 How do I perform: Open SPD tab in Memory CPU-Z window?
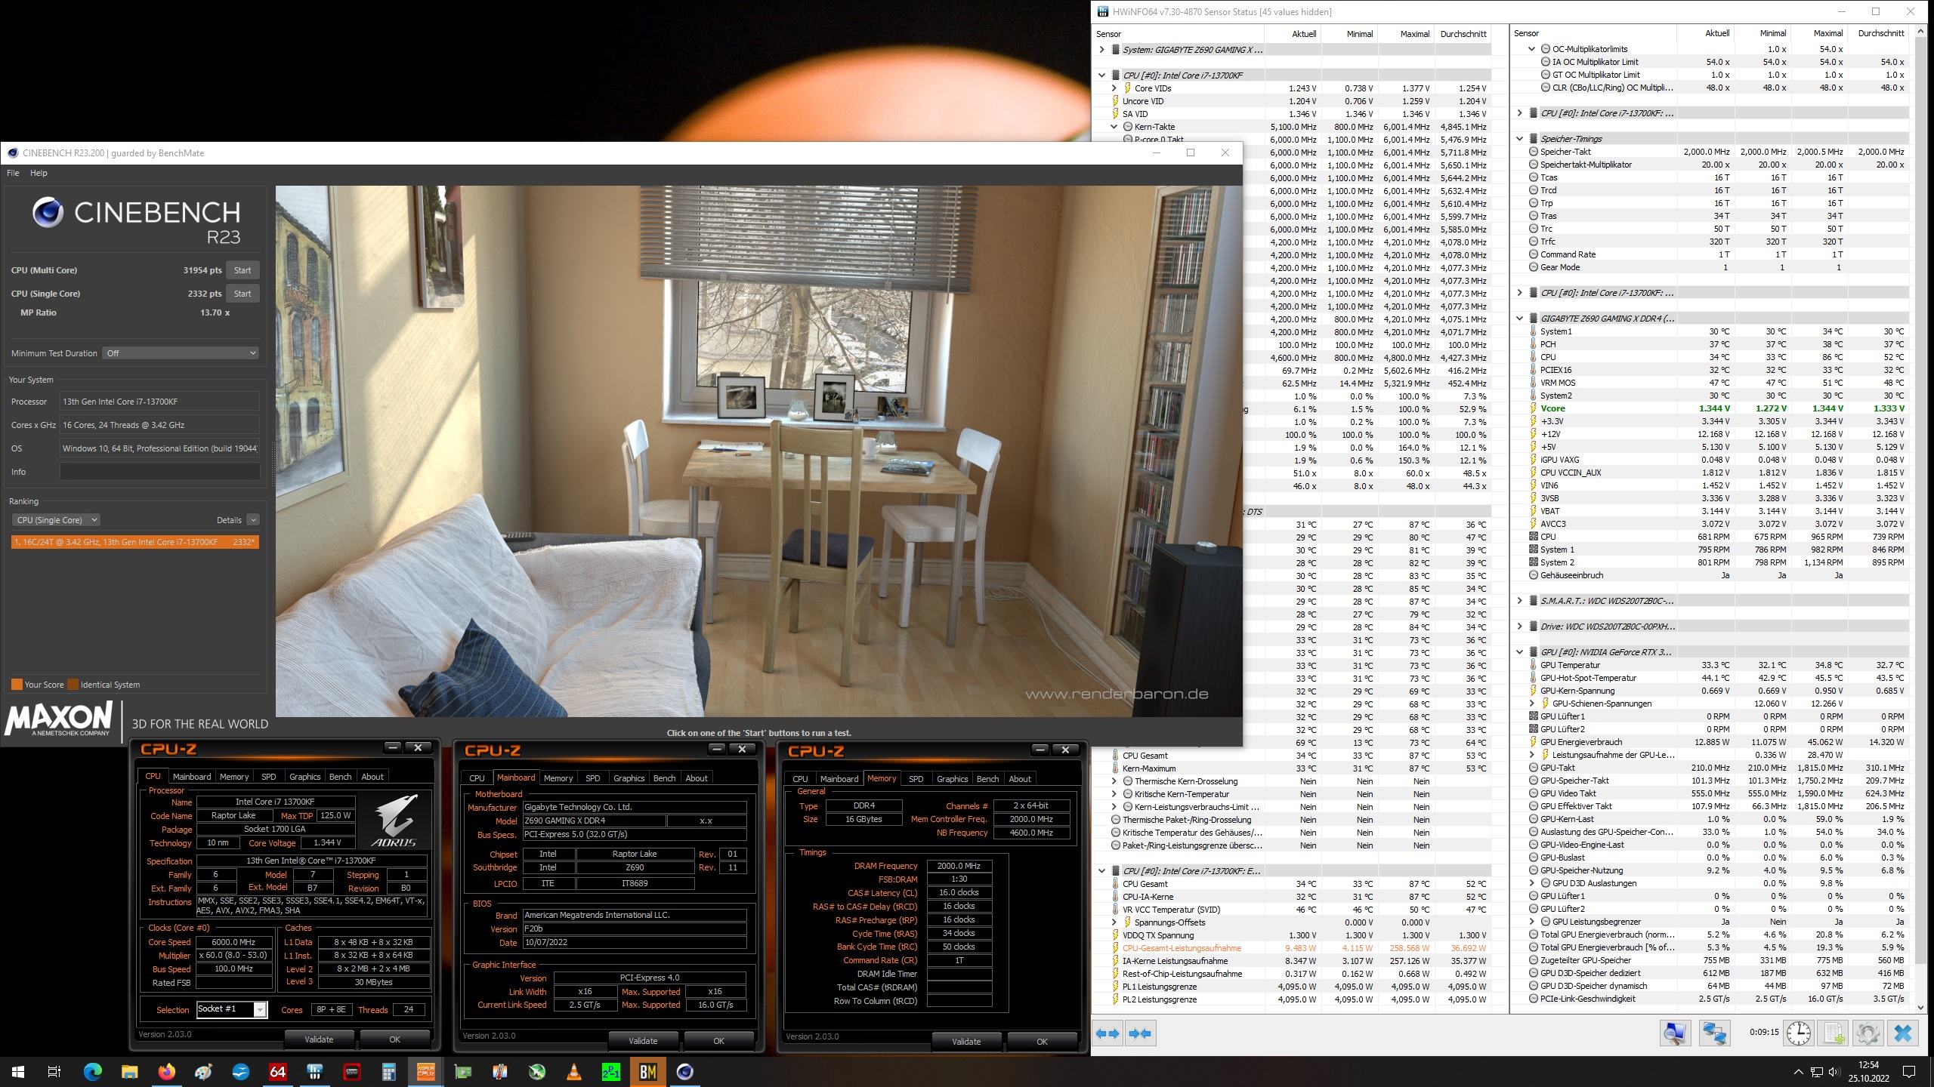coord(916,779)
